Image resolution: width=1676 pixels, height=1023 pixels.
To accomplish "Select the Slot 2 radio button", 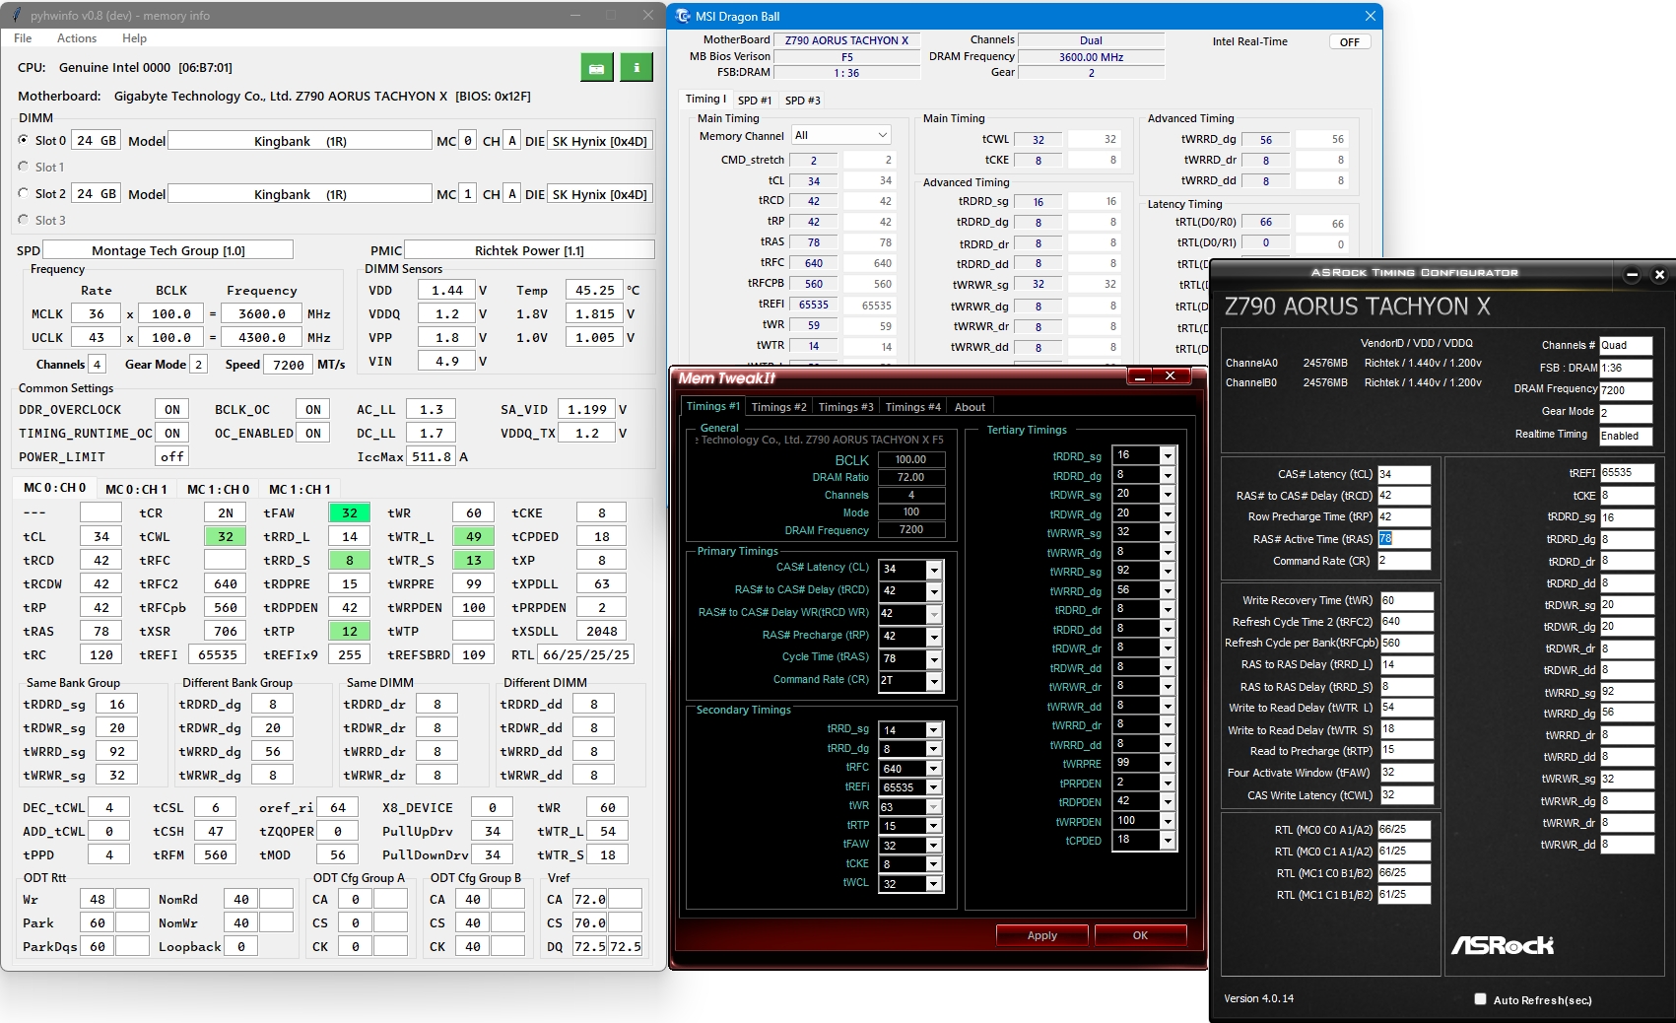I will pyautogui.click(x=24, y=193).
